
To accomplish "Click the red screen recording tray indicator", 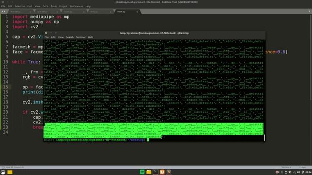I will tap(277, 172).
